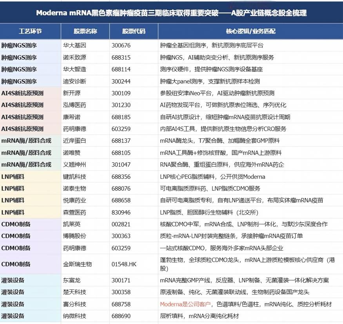Click stock code 688690
This screenshot has height=324, width=343.
click(x=121, y=316)
